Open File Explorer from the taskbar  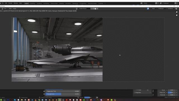(22, 100)
